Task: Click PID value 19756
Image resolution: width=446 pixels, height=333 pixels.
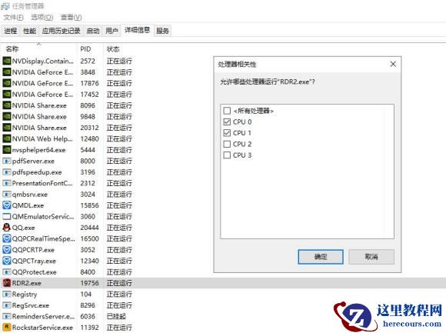Action: pos(89,283)
